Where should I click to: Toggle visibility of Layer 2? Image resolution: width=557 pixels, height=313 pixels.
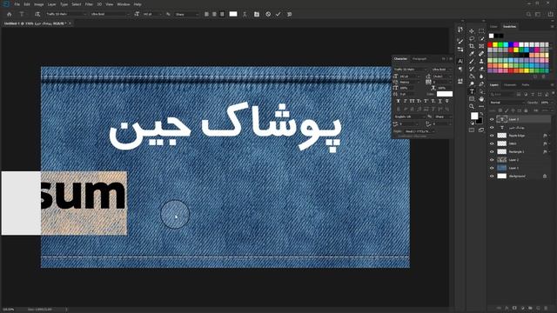pos(492,160)
